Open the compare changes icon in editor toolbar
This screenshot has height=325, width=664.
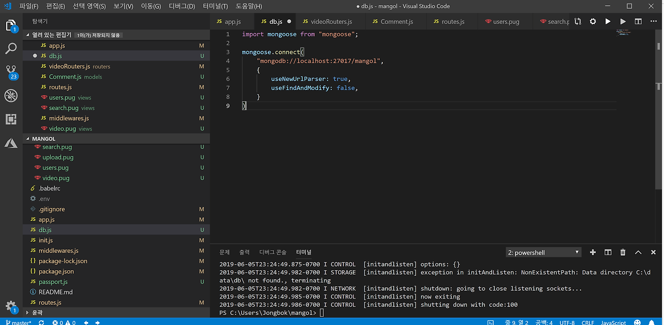pos(578,22)
